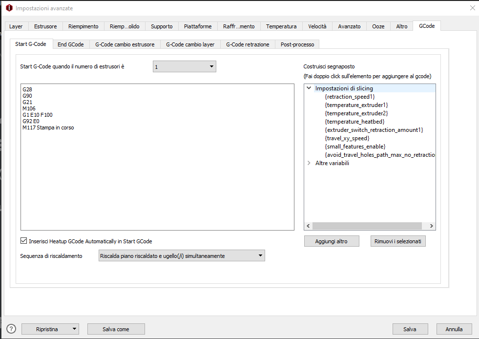
Task: Select {retraction_speed1} in placeholder list
Action: click(x=350, y=97)
